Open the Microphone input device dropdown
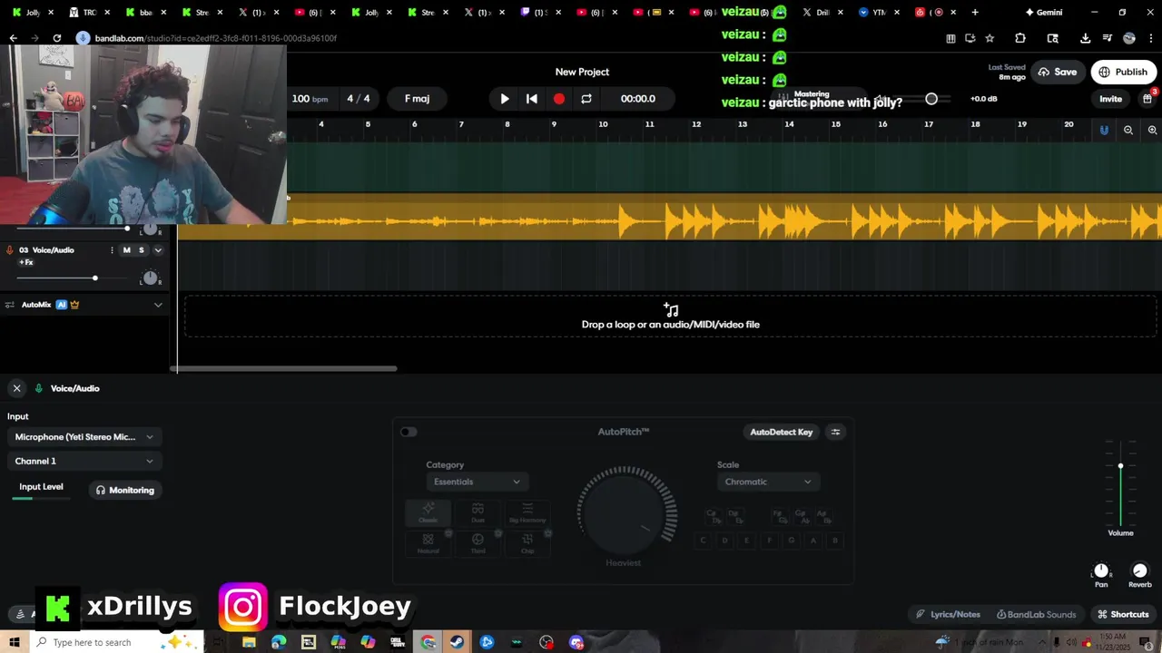The image size is (1162, 653). (x=84, y=437)
